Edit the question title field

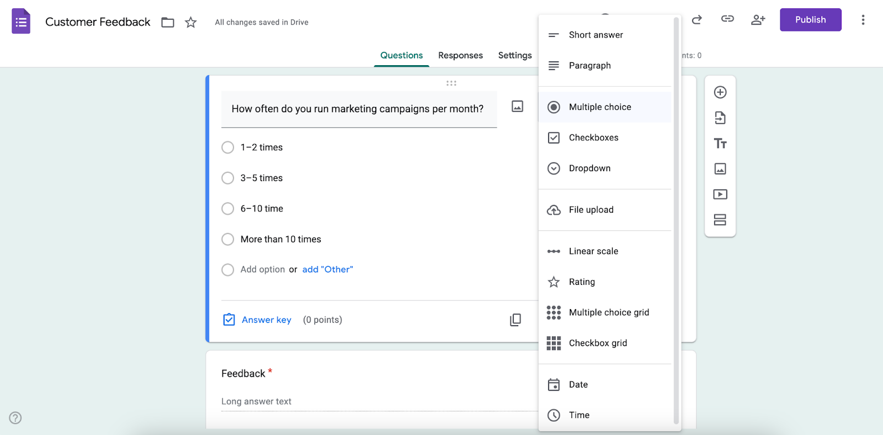pyautogui.click(x=359, y=109)
